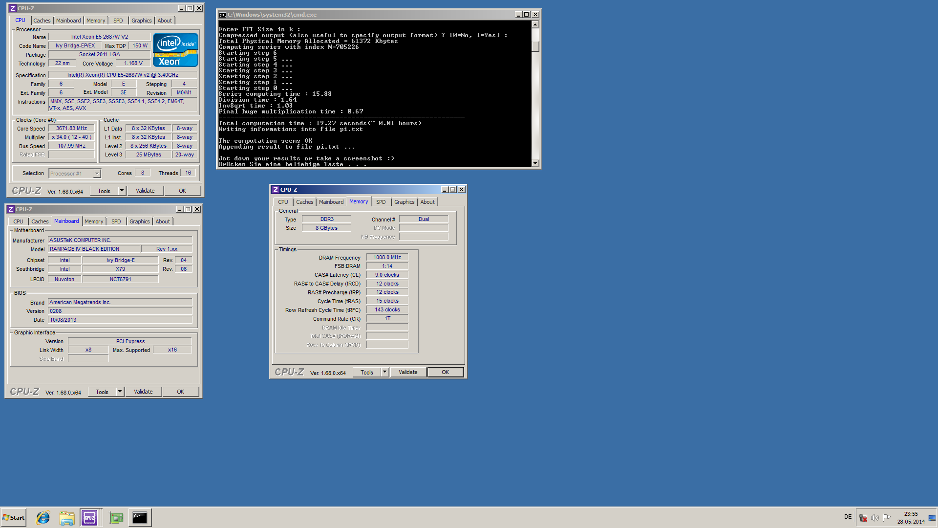Minimize the top CPU-Z processor window
Screen dimensions: 938x528
click(x=181, y=8)
